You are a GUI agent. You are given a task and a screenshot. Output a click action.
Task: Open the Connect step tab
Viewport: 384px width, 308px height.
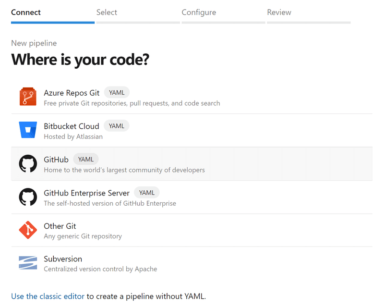pos(26,12)
